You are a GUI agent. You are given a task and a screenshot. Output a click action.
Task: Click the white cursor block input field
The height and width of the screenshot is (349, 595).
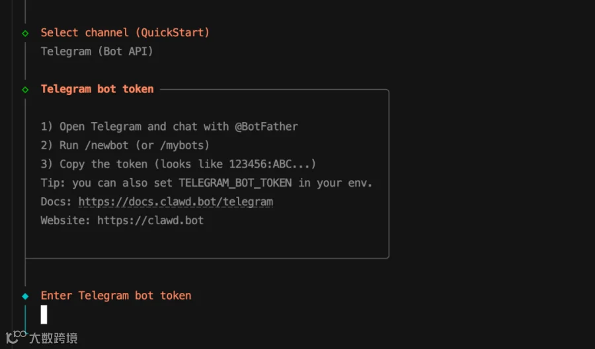44,314
